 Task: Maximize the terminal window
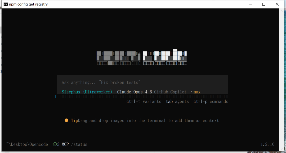point(264,4)
